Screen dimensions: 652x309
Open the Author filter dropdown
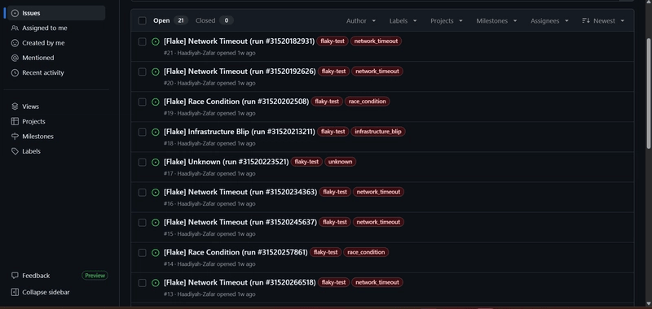pos(361,21)
